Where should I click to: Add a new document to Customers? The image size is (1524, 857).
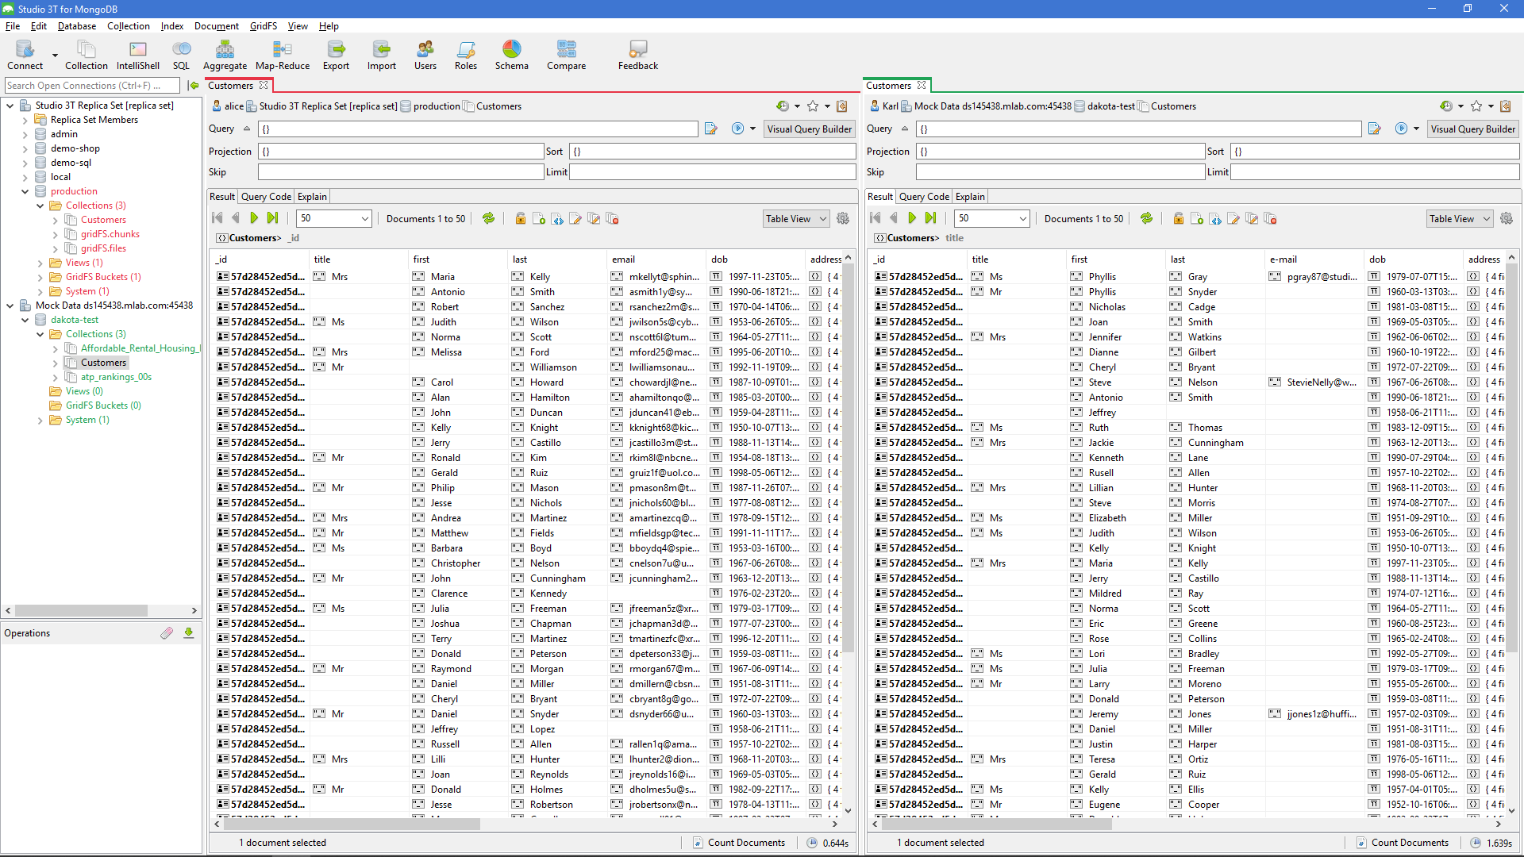coord(540,218)
